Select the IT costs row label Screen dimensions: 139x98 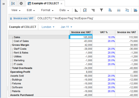pos(18,64)
